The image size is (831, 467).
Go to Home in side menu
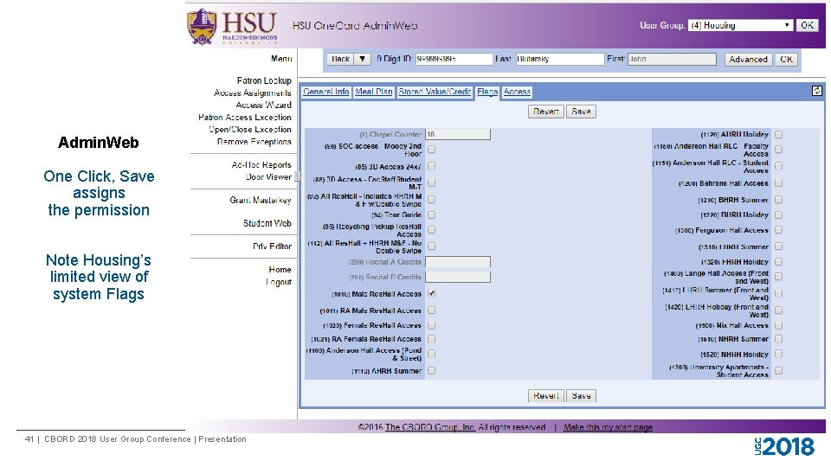(x=280, y=270)
